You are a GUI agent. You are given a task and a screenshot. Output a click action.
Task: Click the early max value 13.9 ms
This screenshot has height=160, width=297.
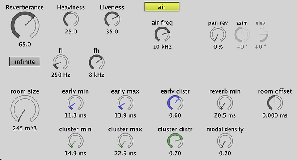point(125,115)
